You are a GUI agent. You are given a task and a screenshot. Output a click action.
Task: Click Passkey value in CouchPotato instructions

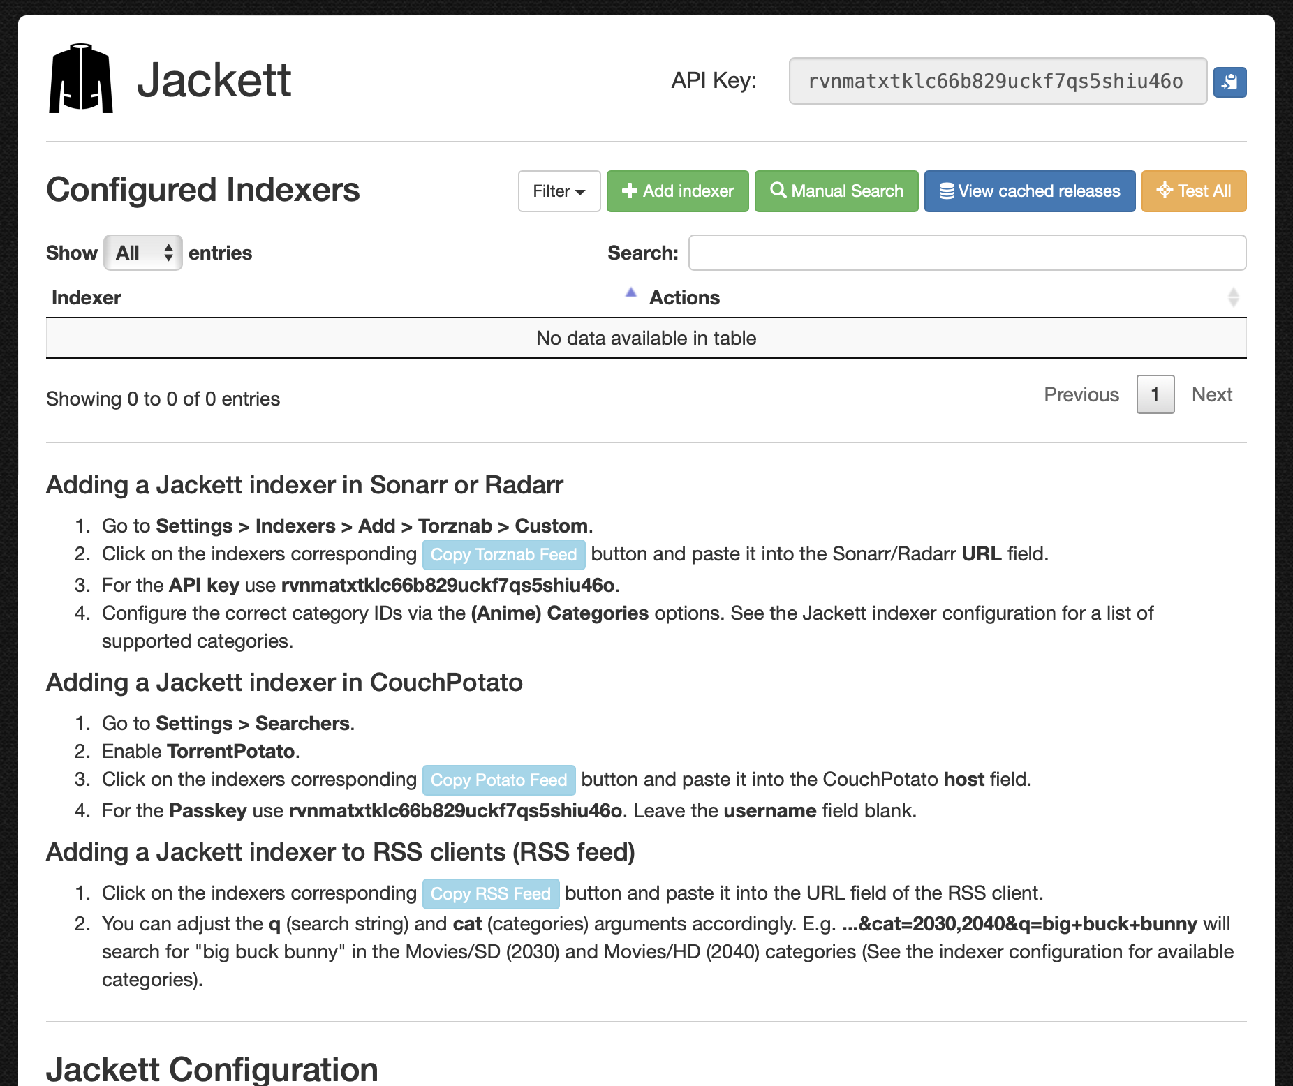point(455,810)
